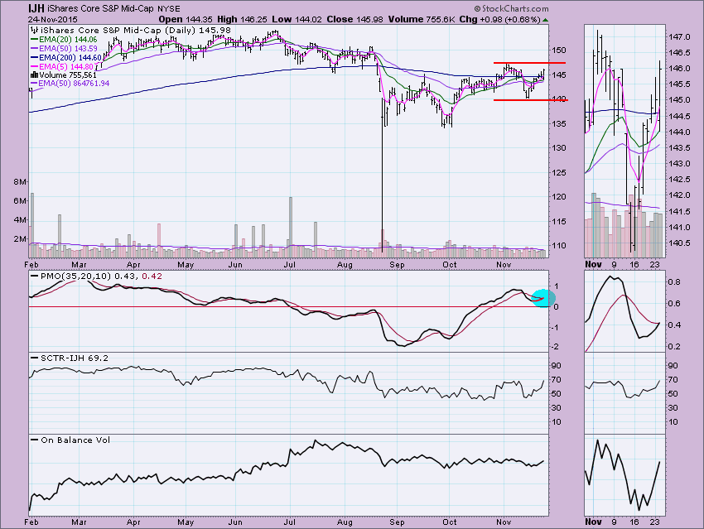Click the 150 price axis label
The image size is (704, 529).
[559, 50]
